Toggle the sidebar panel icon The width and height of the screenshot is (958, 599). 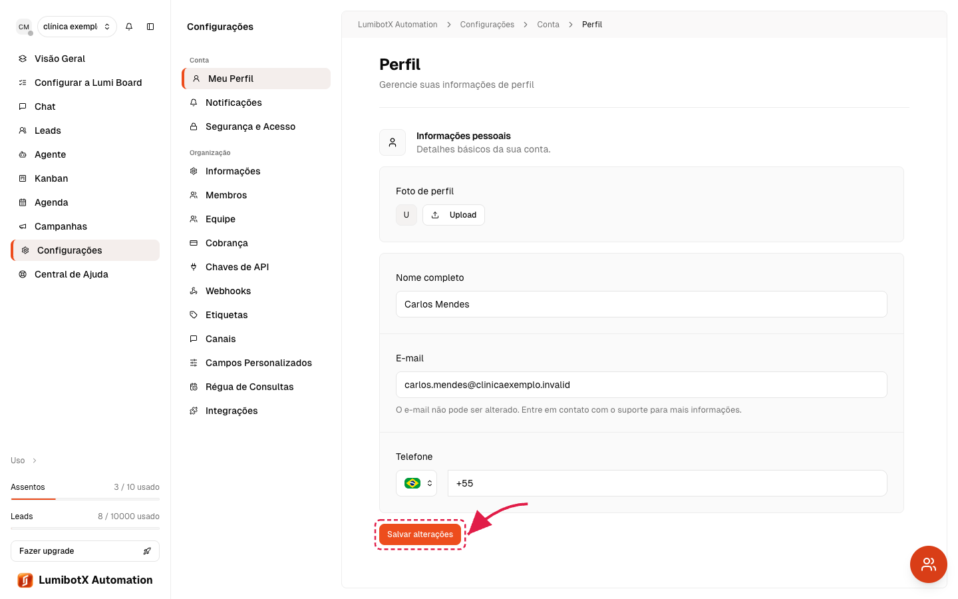[150, 27]
